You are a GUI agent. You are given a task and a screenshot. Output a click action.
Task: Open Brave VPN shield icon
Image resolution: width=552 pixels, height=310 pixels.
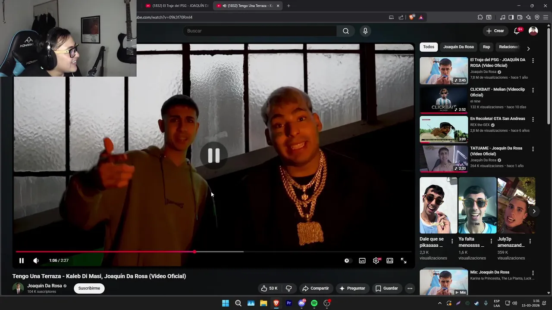coord(537,17)
